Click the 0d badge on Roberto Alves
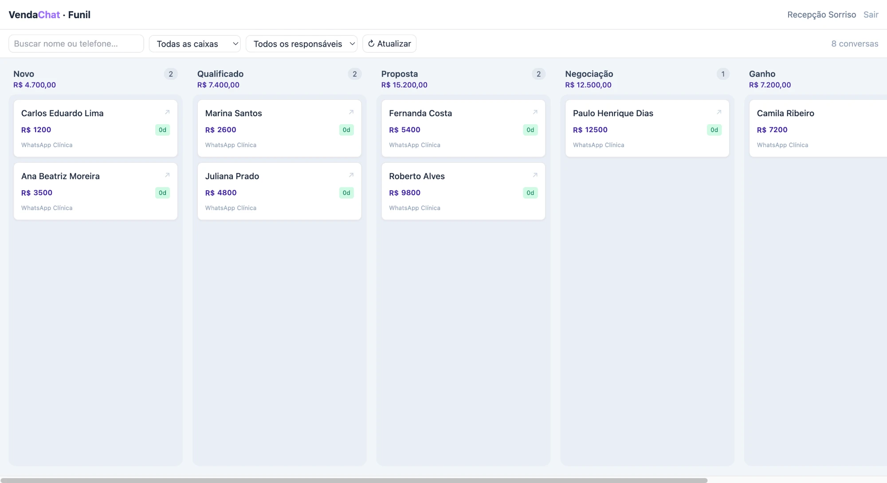Image resolution: width=887 pixels, height=483 pixels. (x=530, y=193)
